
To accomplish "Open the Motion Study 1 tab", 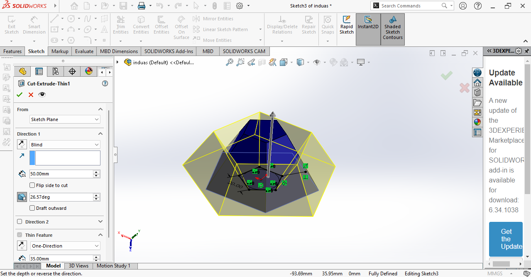I will pyautogui.click(x=113, y=266).
